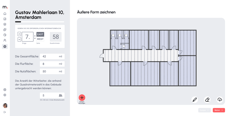The image size is (232, 116).
Task: Decrease the floor number with down arrow
Action: point(19,40)
